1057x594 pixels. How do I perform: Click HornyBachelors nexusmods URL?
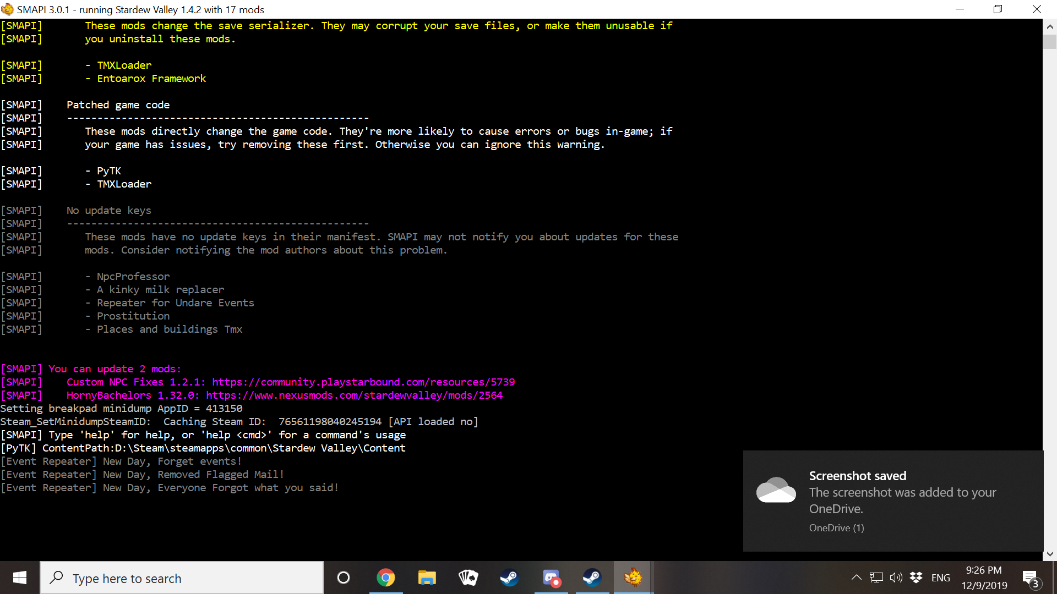355,395
